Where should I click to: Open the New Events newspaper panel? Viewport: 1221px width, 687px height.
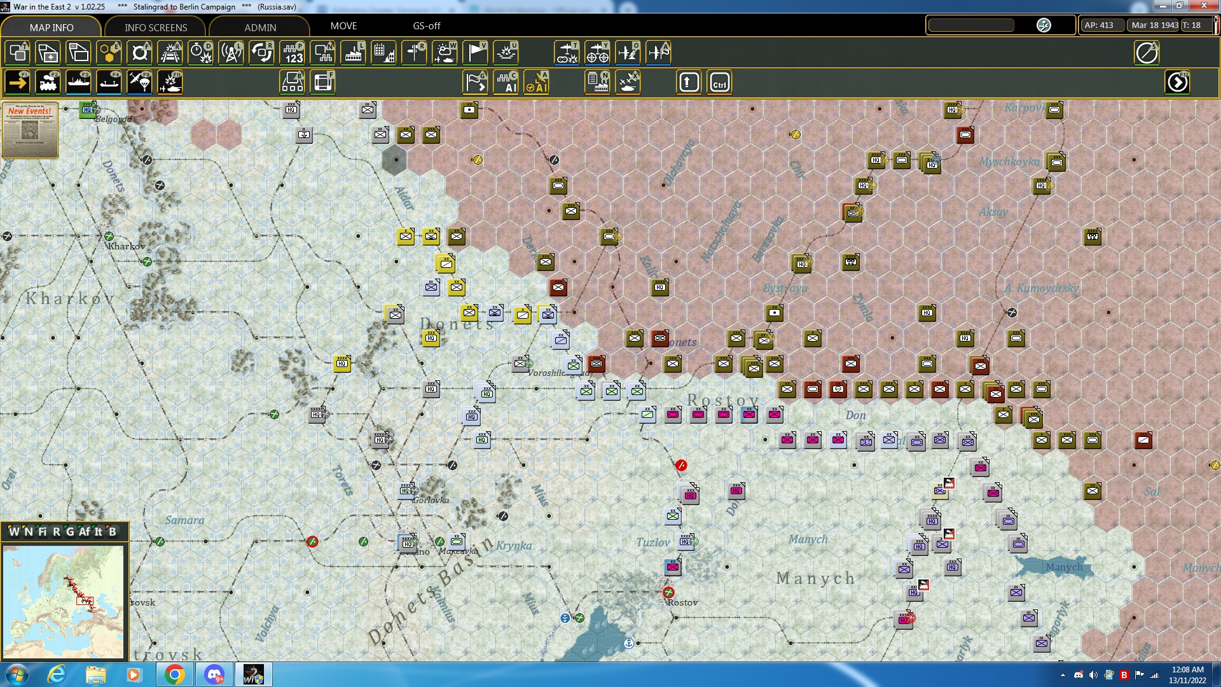tap(30, 130)
